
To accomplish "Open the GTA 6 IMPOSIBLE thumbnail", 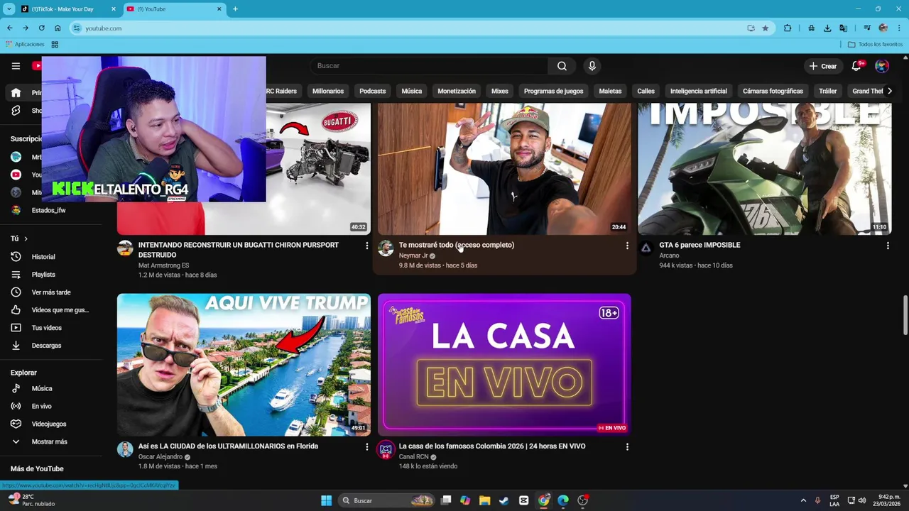I will (765, 169).
